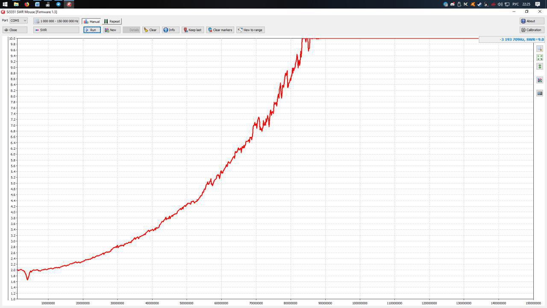Click the screenshot camera icon in right sidebar
Screen dimensions: 547x308
(540, 93)
